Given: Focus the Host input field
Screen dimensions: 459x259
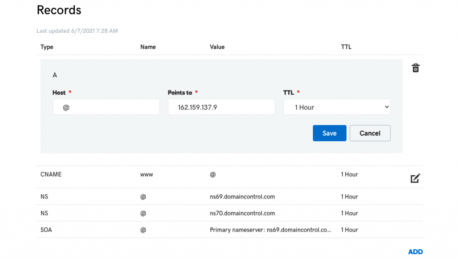Looking at the screenshot, I should point(106,107).
